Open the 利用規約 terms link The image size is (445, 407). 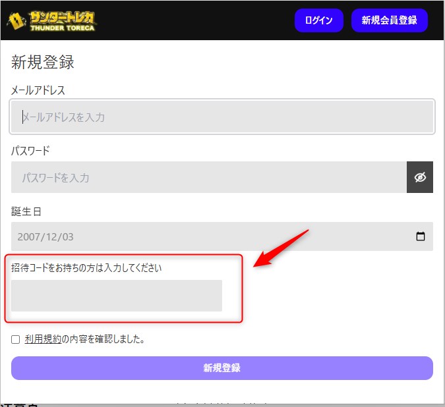click(43, 340)
